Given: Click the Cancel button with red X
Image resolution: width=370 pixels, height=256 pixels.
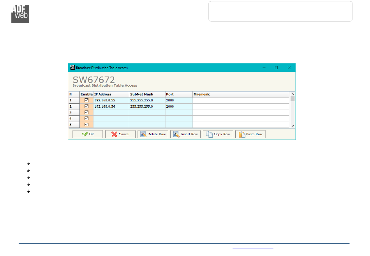Looking at the screenshot, I should click(x=120, y=134).
